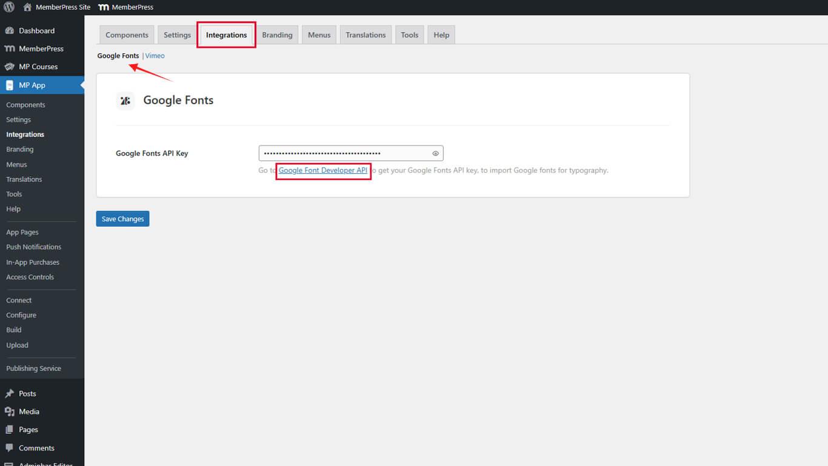Select the Translations tab
Screen dimensions: 828x466
pyautogui.click(x=366, y=35)
